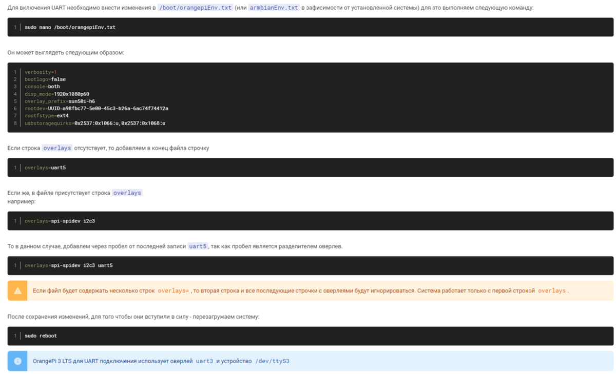This screenshot has width=616, height=374.
Task: Select the console=both line
Action: 42,87
